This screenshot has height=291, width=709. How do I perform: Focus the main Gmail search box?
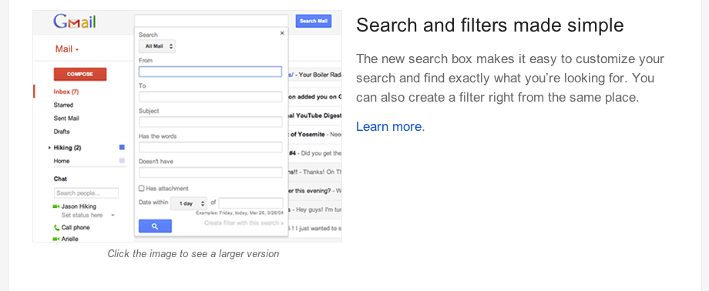211,22
